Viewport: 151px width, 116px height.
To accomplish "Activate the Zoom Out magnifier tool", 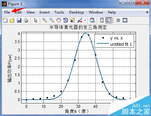I will pos(52,20).
